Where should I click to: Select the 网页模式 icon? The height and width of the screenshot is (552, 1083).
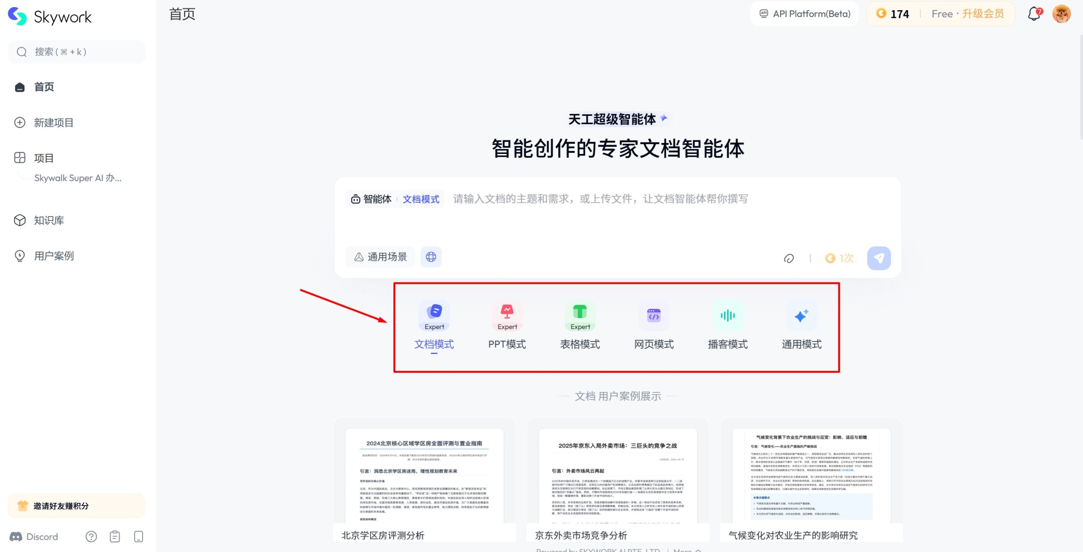coord(654,316)
